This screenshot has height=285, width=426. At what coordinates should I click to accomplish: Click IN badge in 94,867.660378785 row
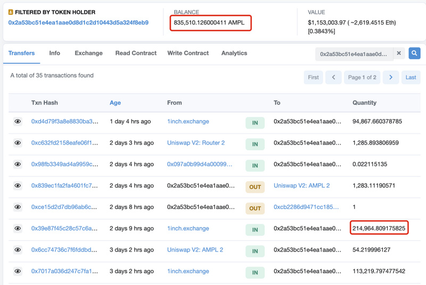[x=255, y=123]
